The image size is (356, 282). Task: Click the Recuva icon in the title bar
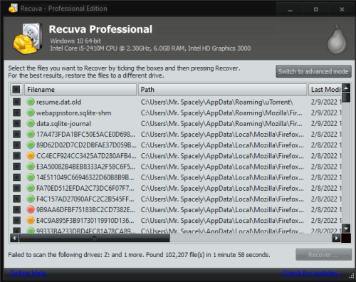point(13,9)
